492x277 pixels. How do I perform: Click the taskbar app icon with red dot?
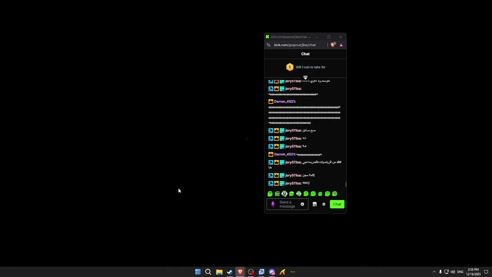(251, 272)
